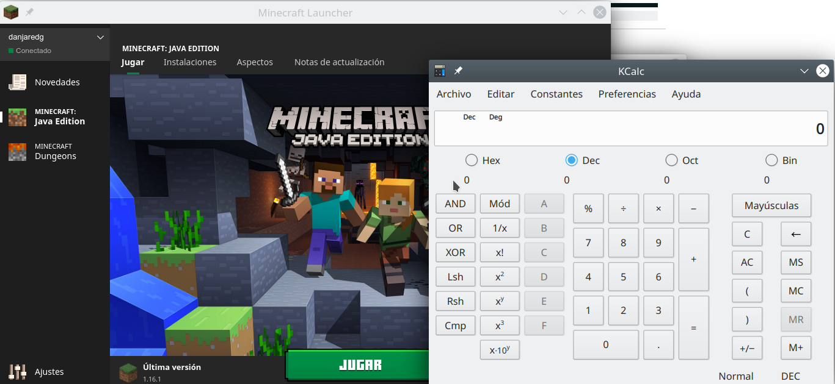Click the XOR logic button
The width and height of the screenshot is (835, 384).
coord(456,252)
